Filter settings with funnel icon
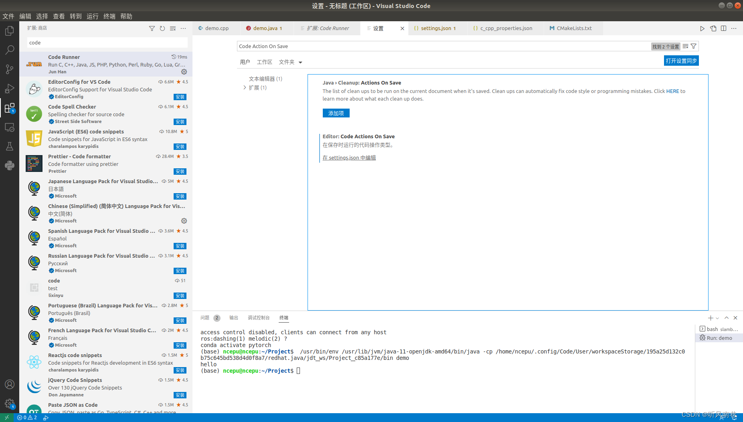This screenshot has height=422, width=743. (694, 46)
